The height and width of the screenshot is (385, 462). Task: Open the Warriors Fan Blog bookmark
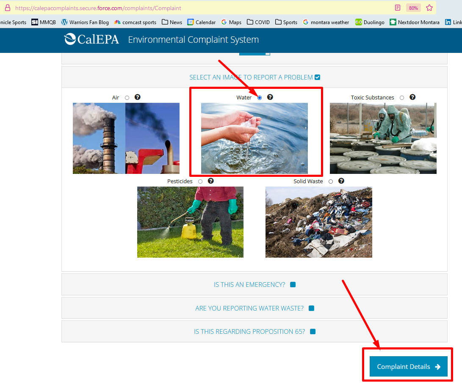[x=85, y=22]
